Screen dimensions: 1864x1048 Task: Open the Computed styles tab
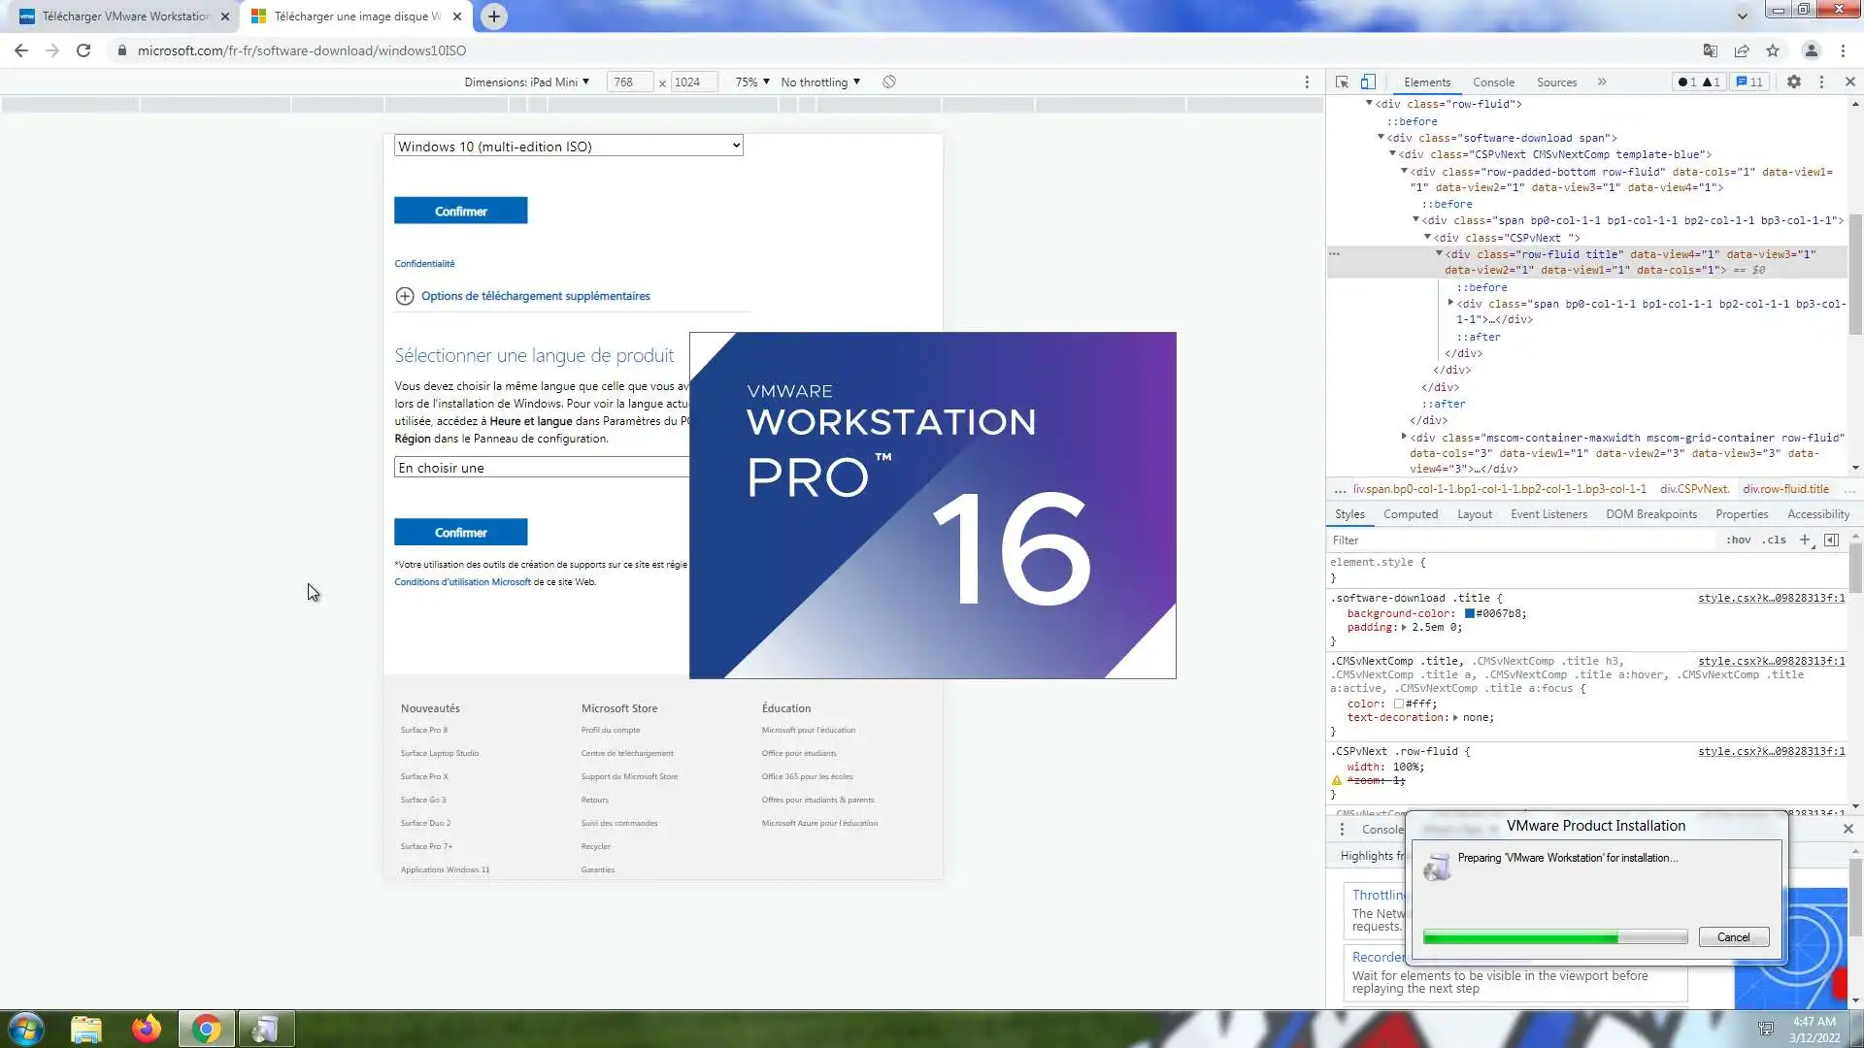click(x=1410, y=514)
